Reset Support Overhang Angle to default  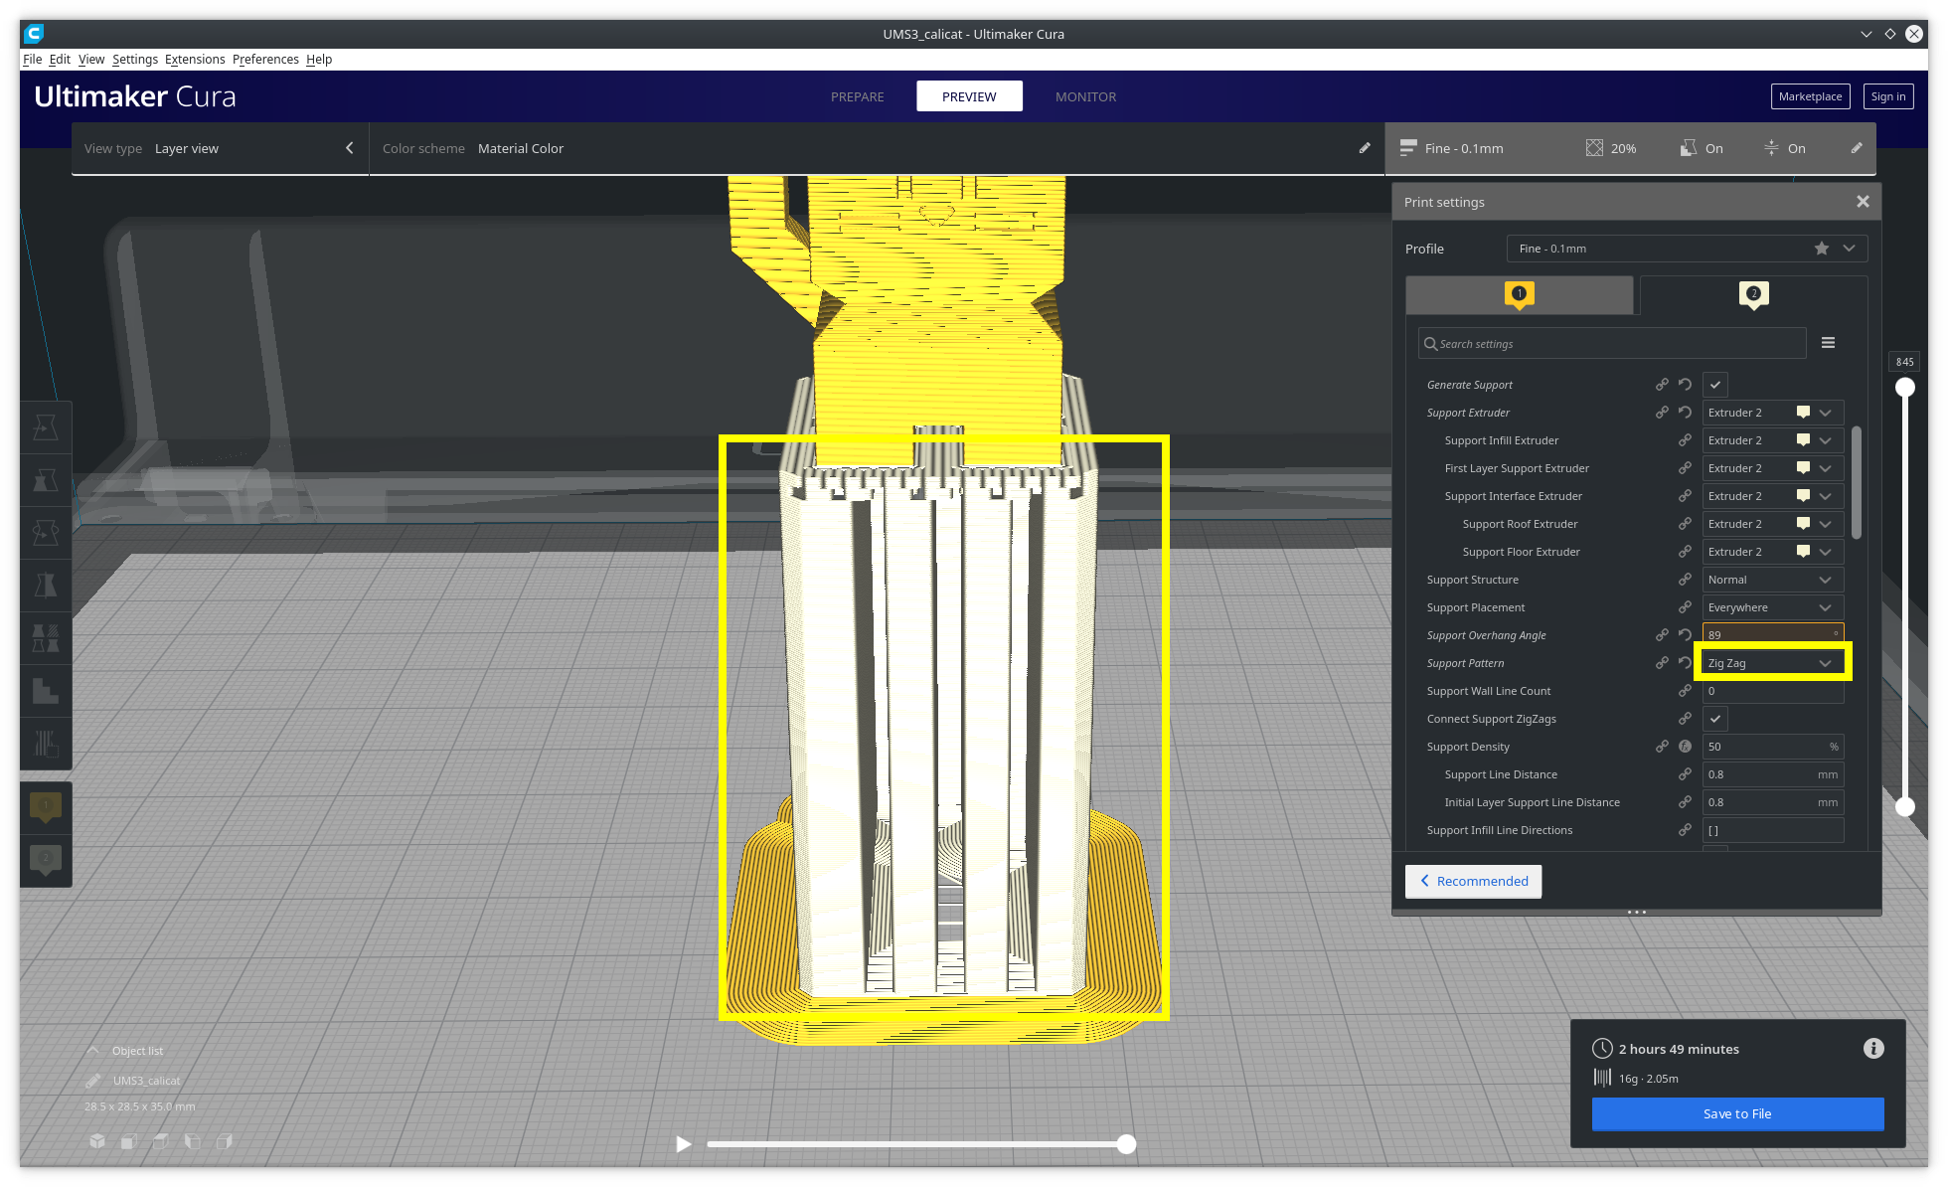[1685, 635]
